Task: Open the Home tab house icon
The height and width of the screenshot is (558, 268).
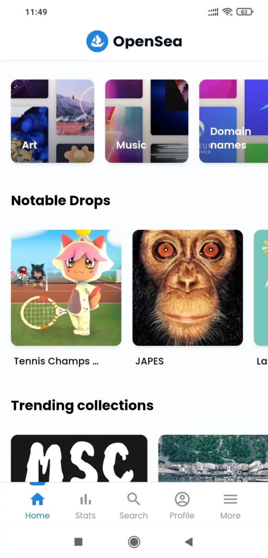Action: tap(38, 499)
